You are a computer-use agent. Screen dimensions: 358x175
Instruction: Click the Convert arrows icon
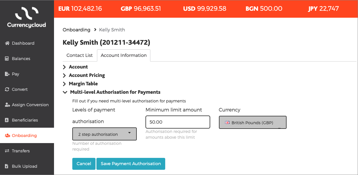(7, 89)
